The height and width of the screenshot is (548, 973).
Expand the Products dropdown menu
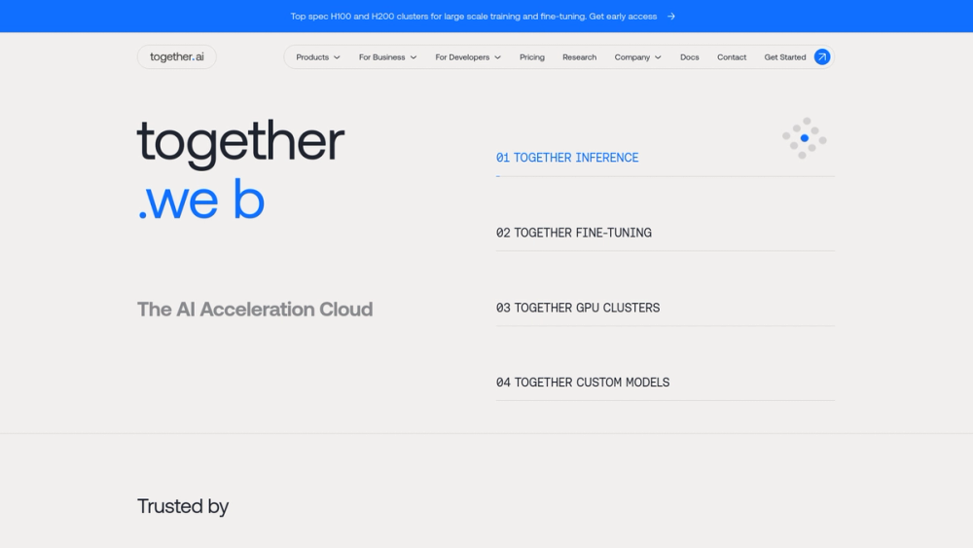[x=318, y=57]
